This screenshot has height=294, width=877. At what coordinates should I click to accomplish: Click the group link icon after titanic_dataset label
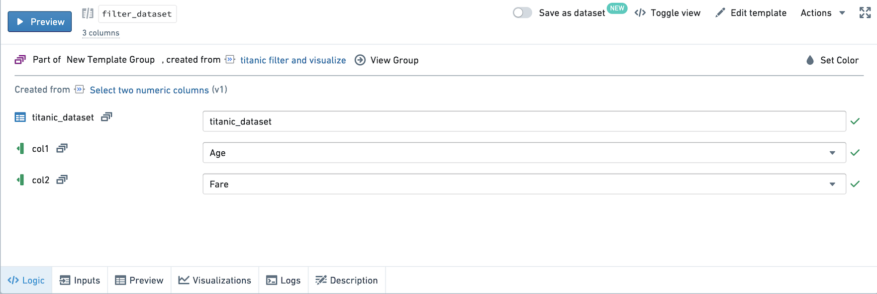106,117
